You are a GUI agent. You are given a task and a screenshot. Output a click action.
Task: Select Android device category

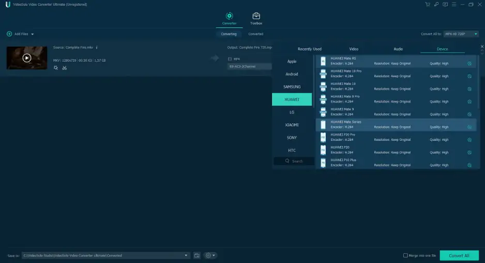[292, 74]
